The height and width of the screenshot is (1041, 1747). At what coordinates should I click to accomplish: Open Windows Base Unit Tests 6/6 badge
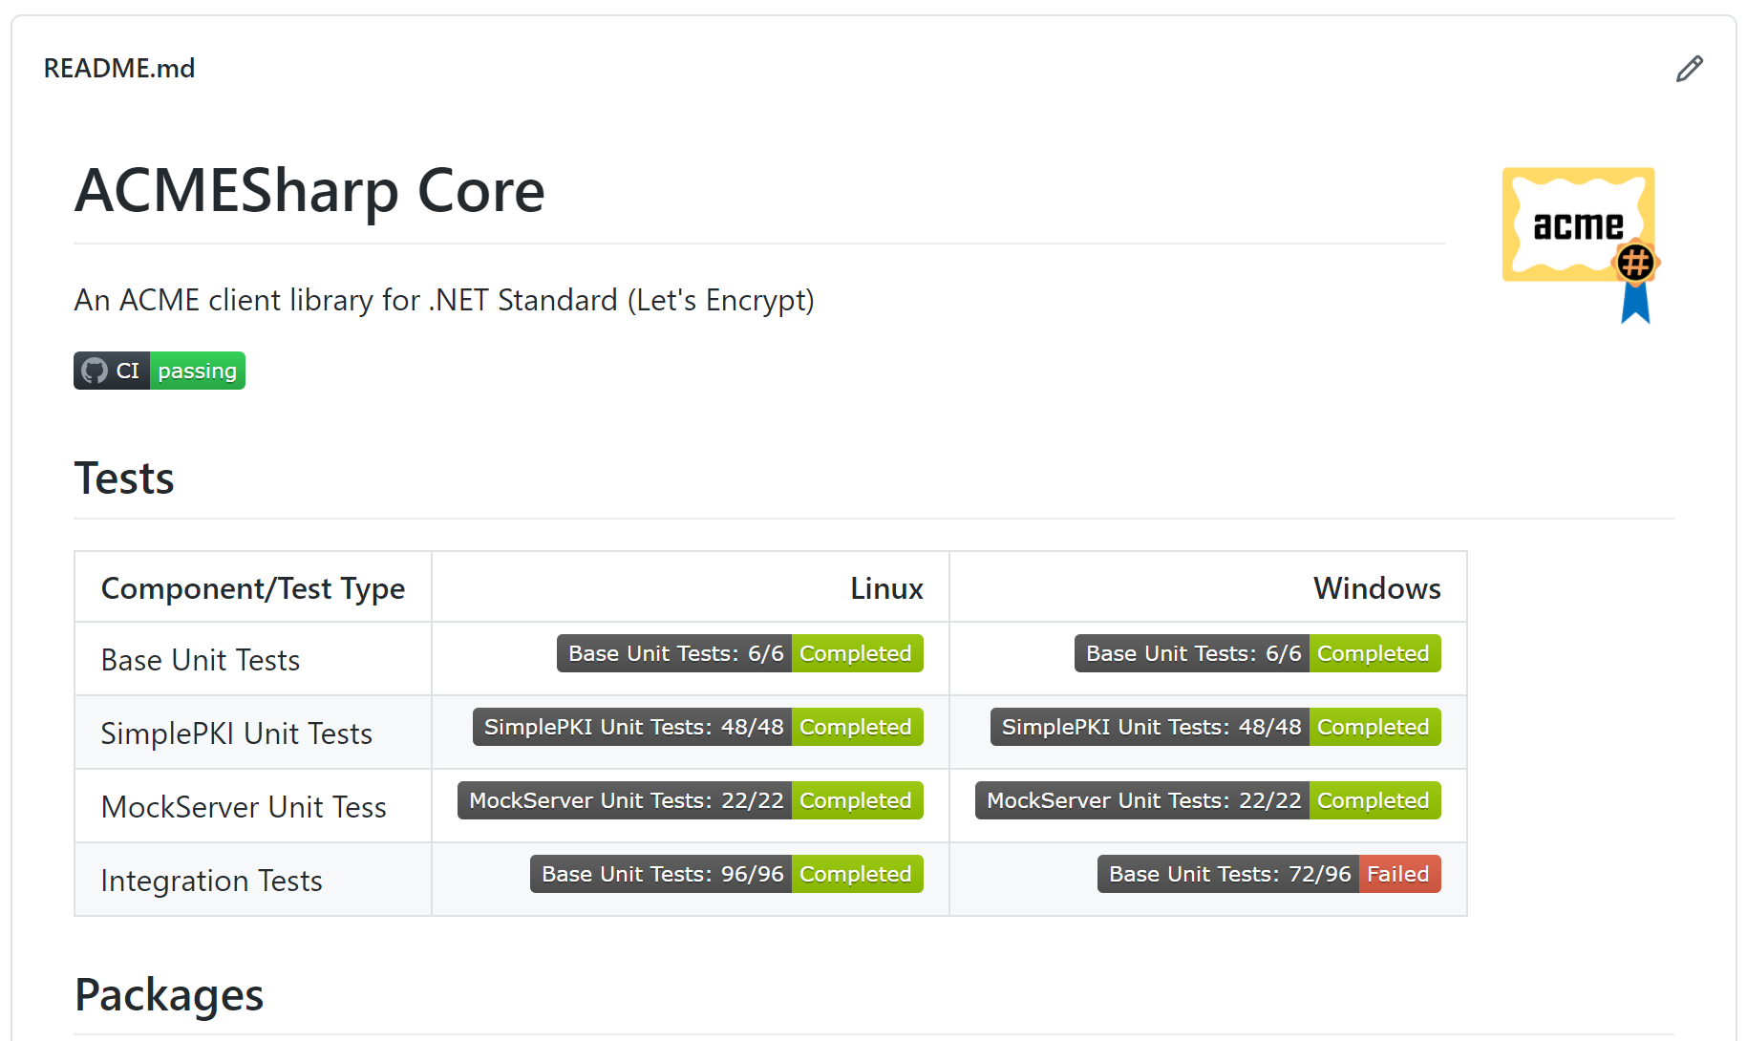1258,653
